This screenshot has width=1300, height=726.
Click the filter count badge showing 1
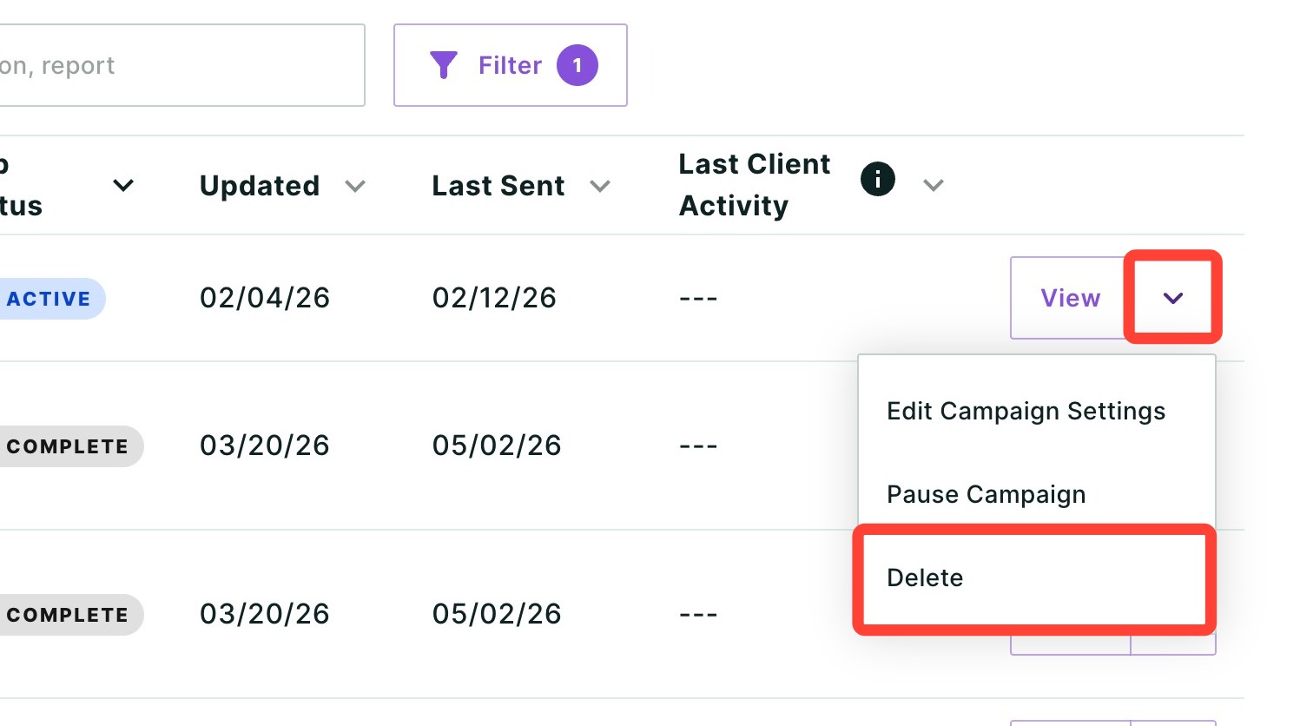point(577,65)
